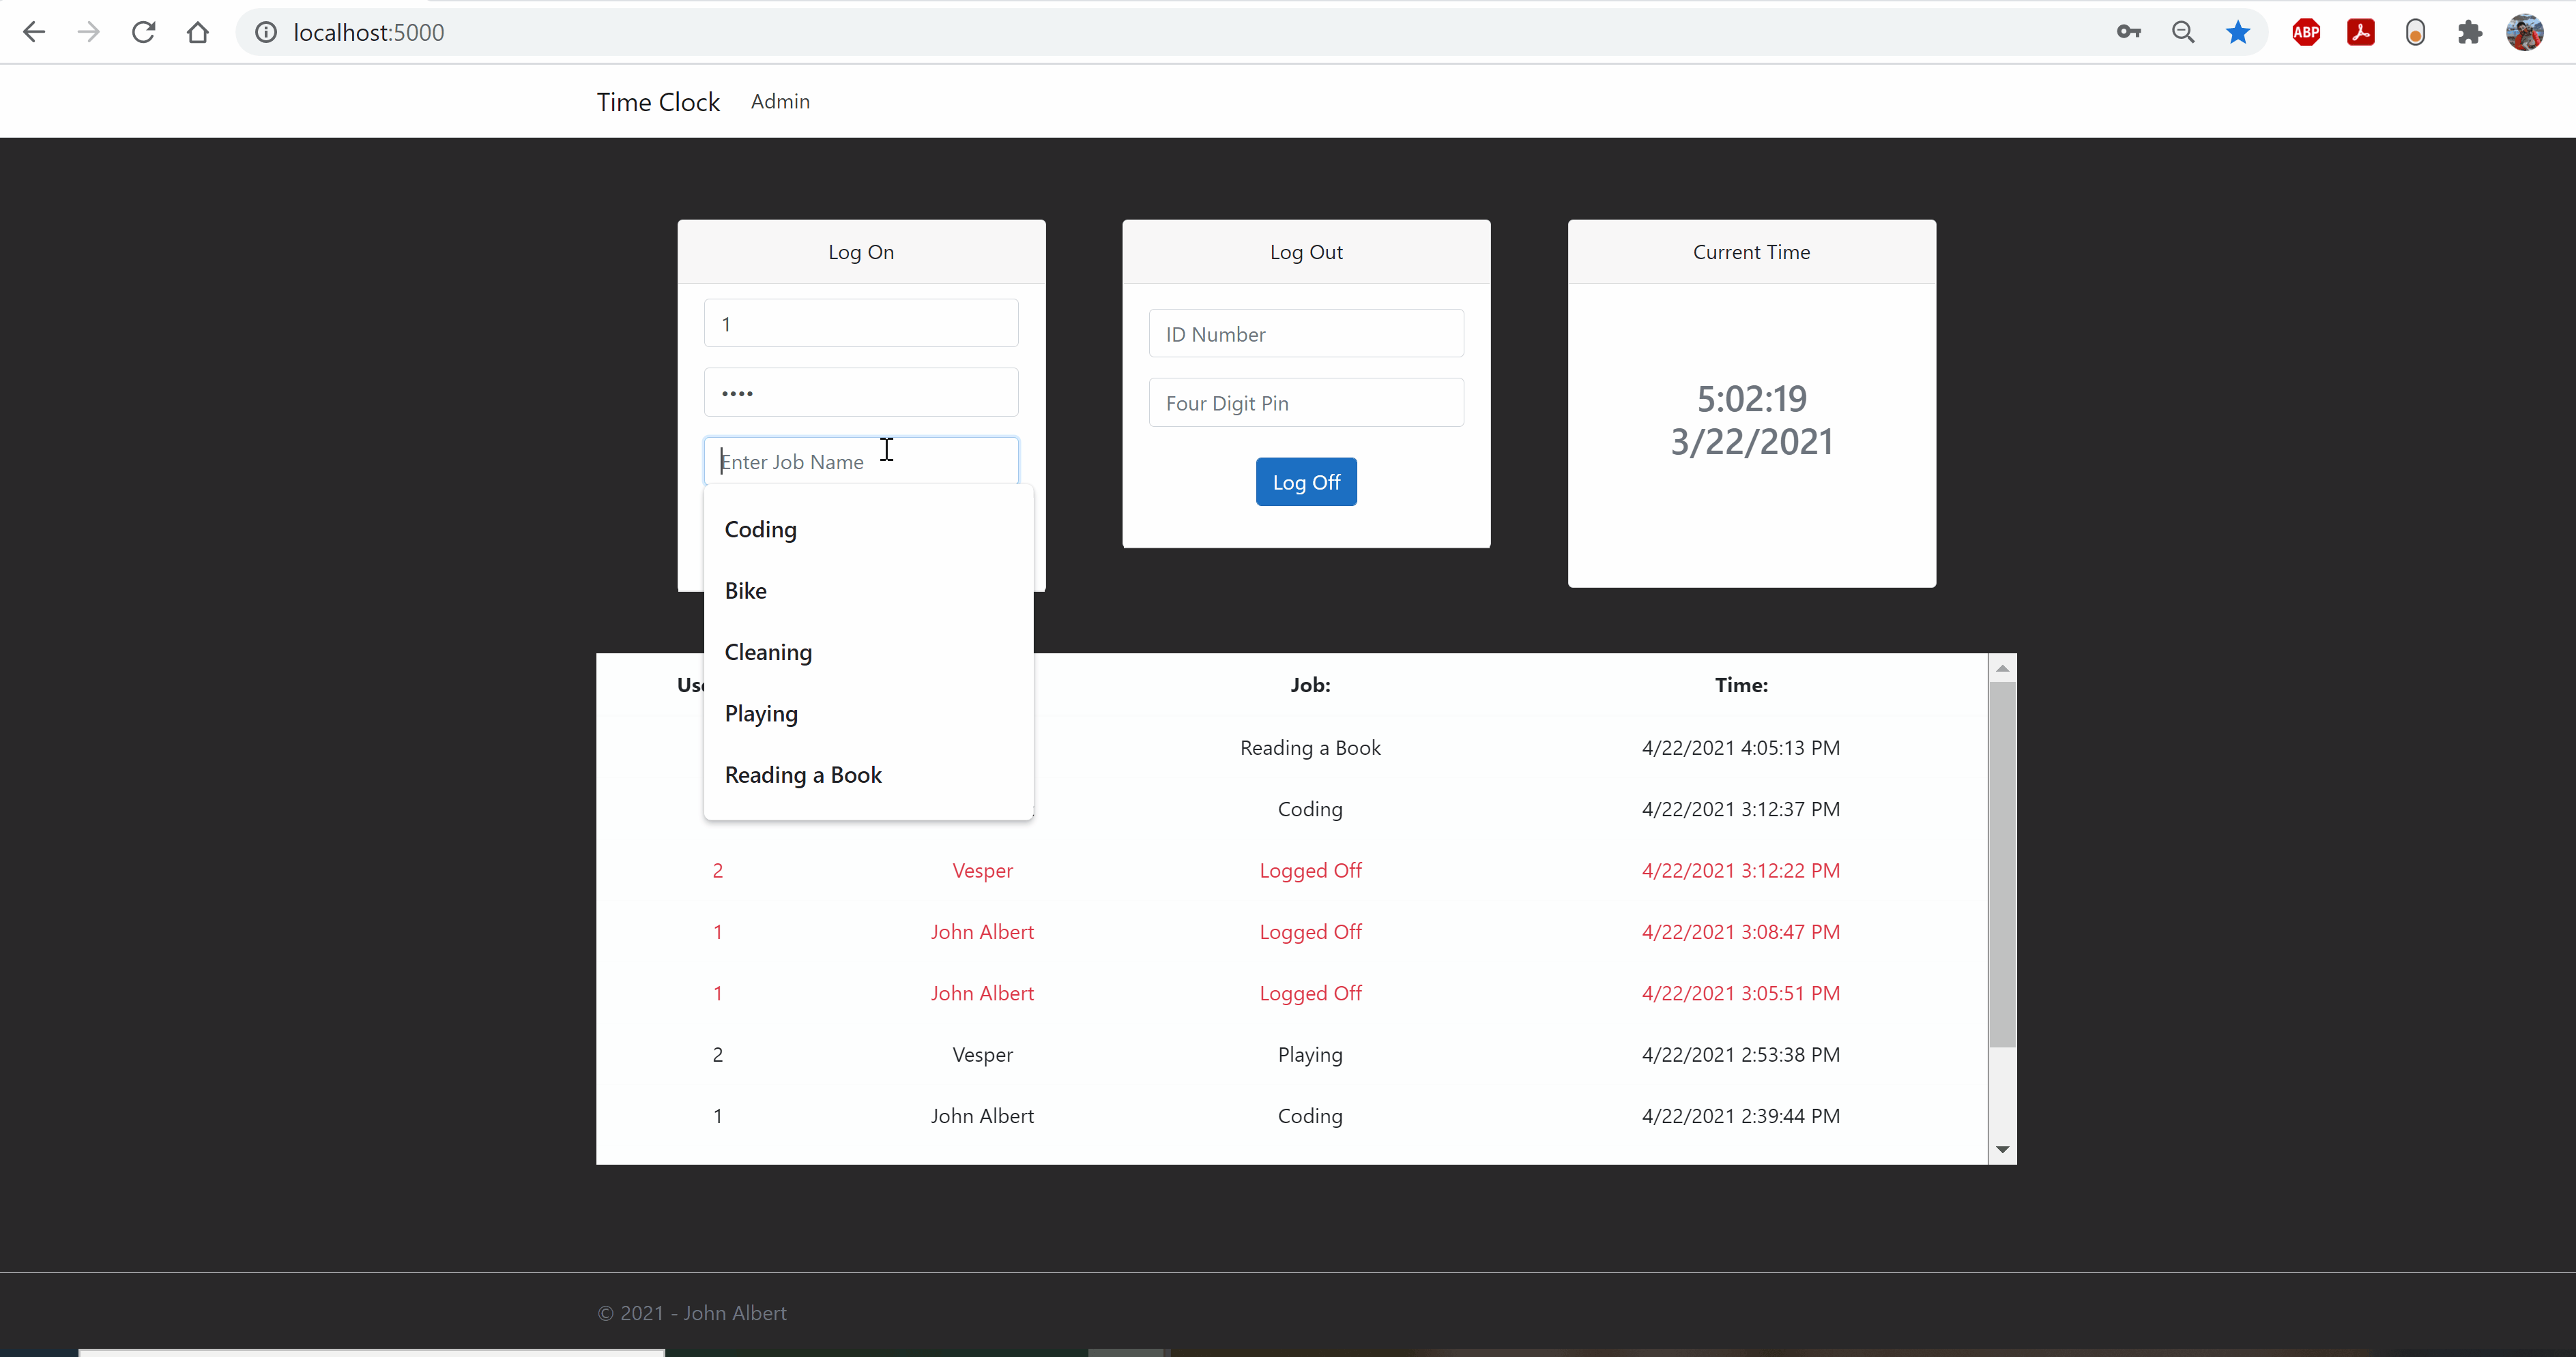The image size is (2576, 1357).
Task: Go to Time Clock home link
Action: (658, 102)
